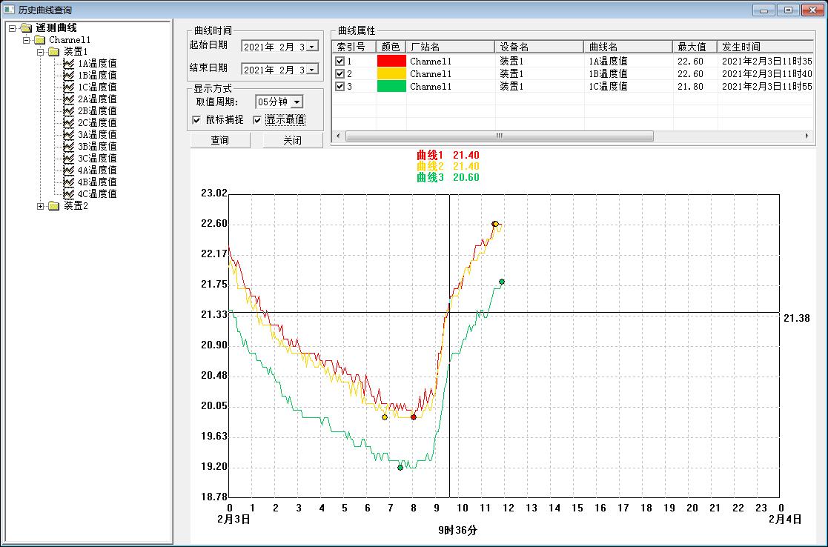Click the 2B温度值 curve icon in tree

tap(69, 111)
